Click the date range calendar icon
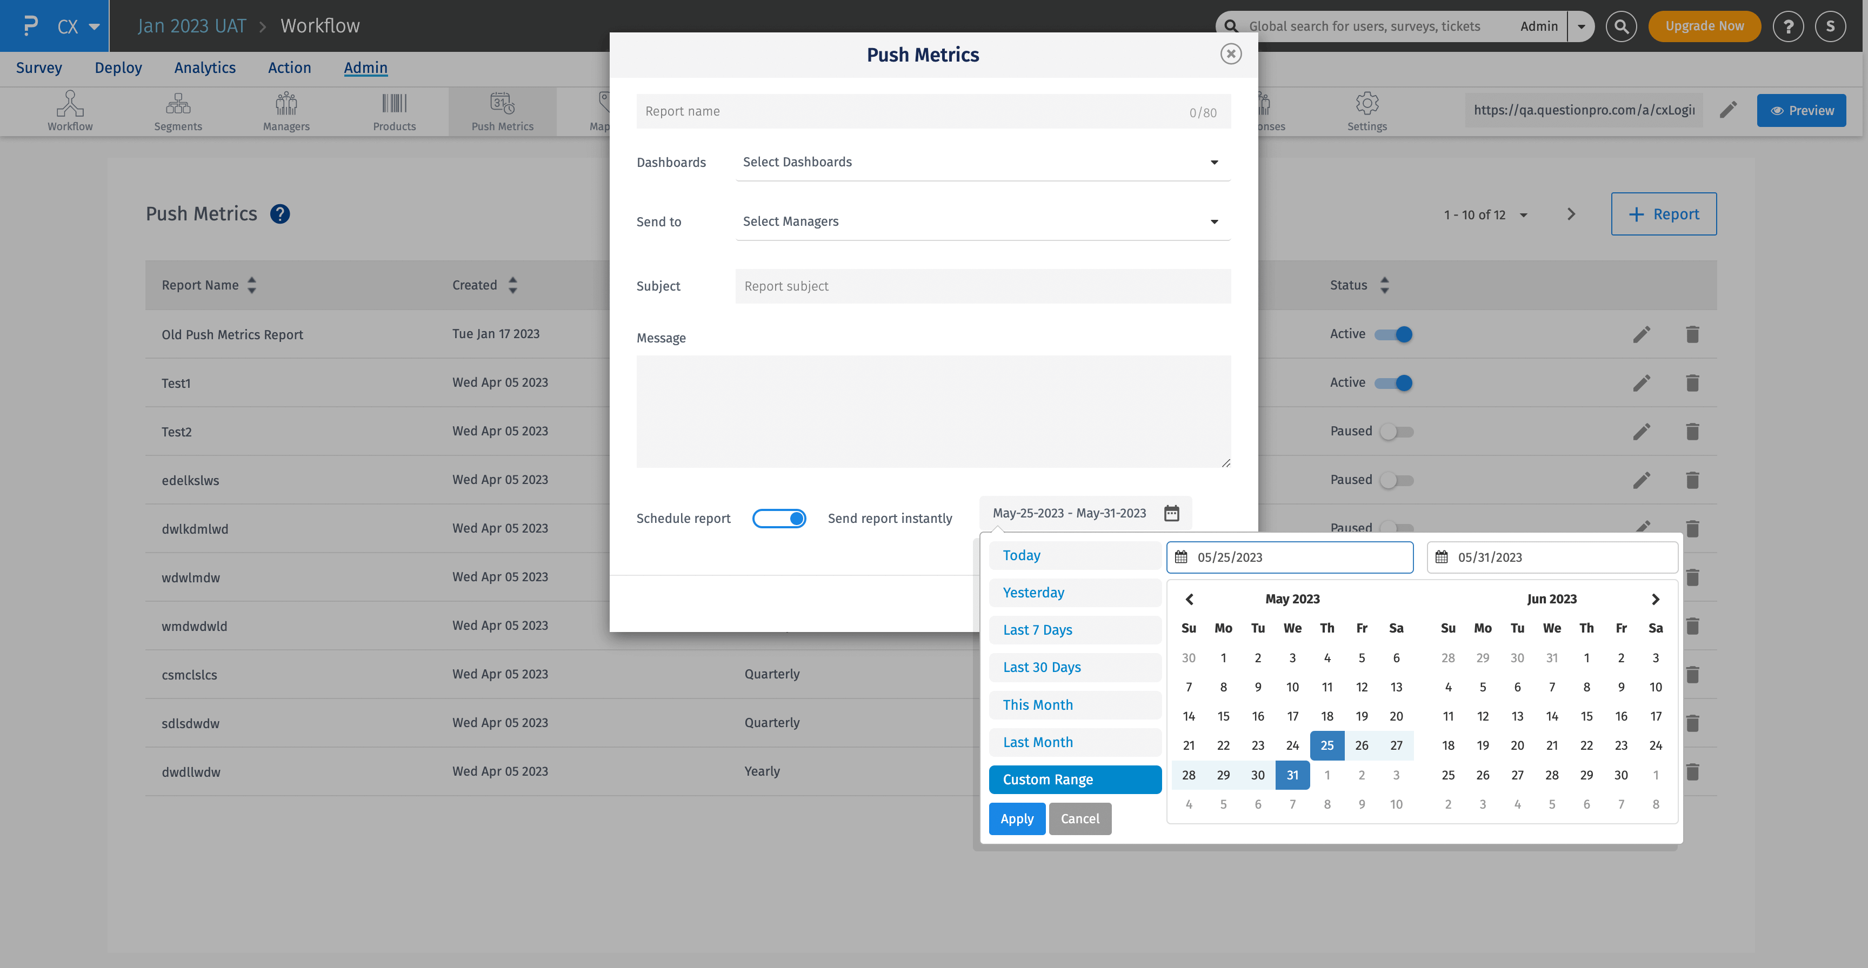The height and width of the screenshot is (968, 1868). click(1171, 514)
